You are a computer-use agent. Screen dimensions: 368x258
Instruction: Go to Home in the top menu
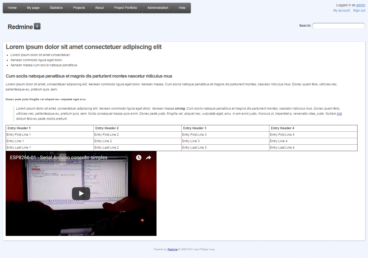click(12, 8)
